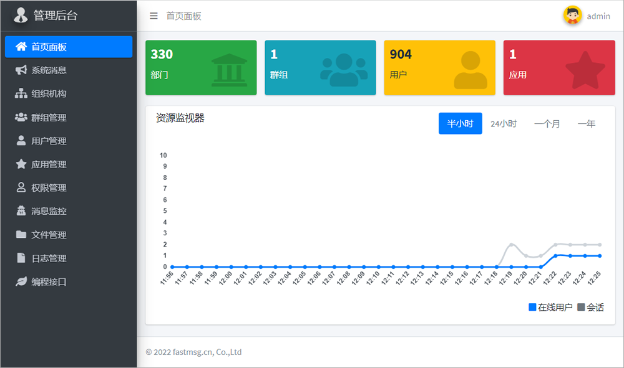This screenshot has width=624, height=368.
Task: Click the users icon for 群组管理
Action: click(21, 117)
